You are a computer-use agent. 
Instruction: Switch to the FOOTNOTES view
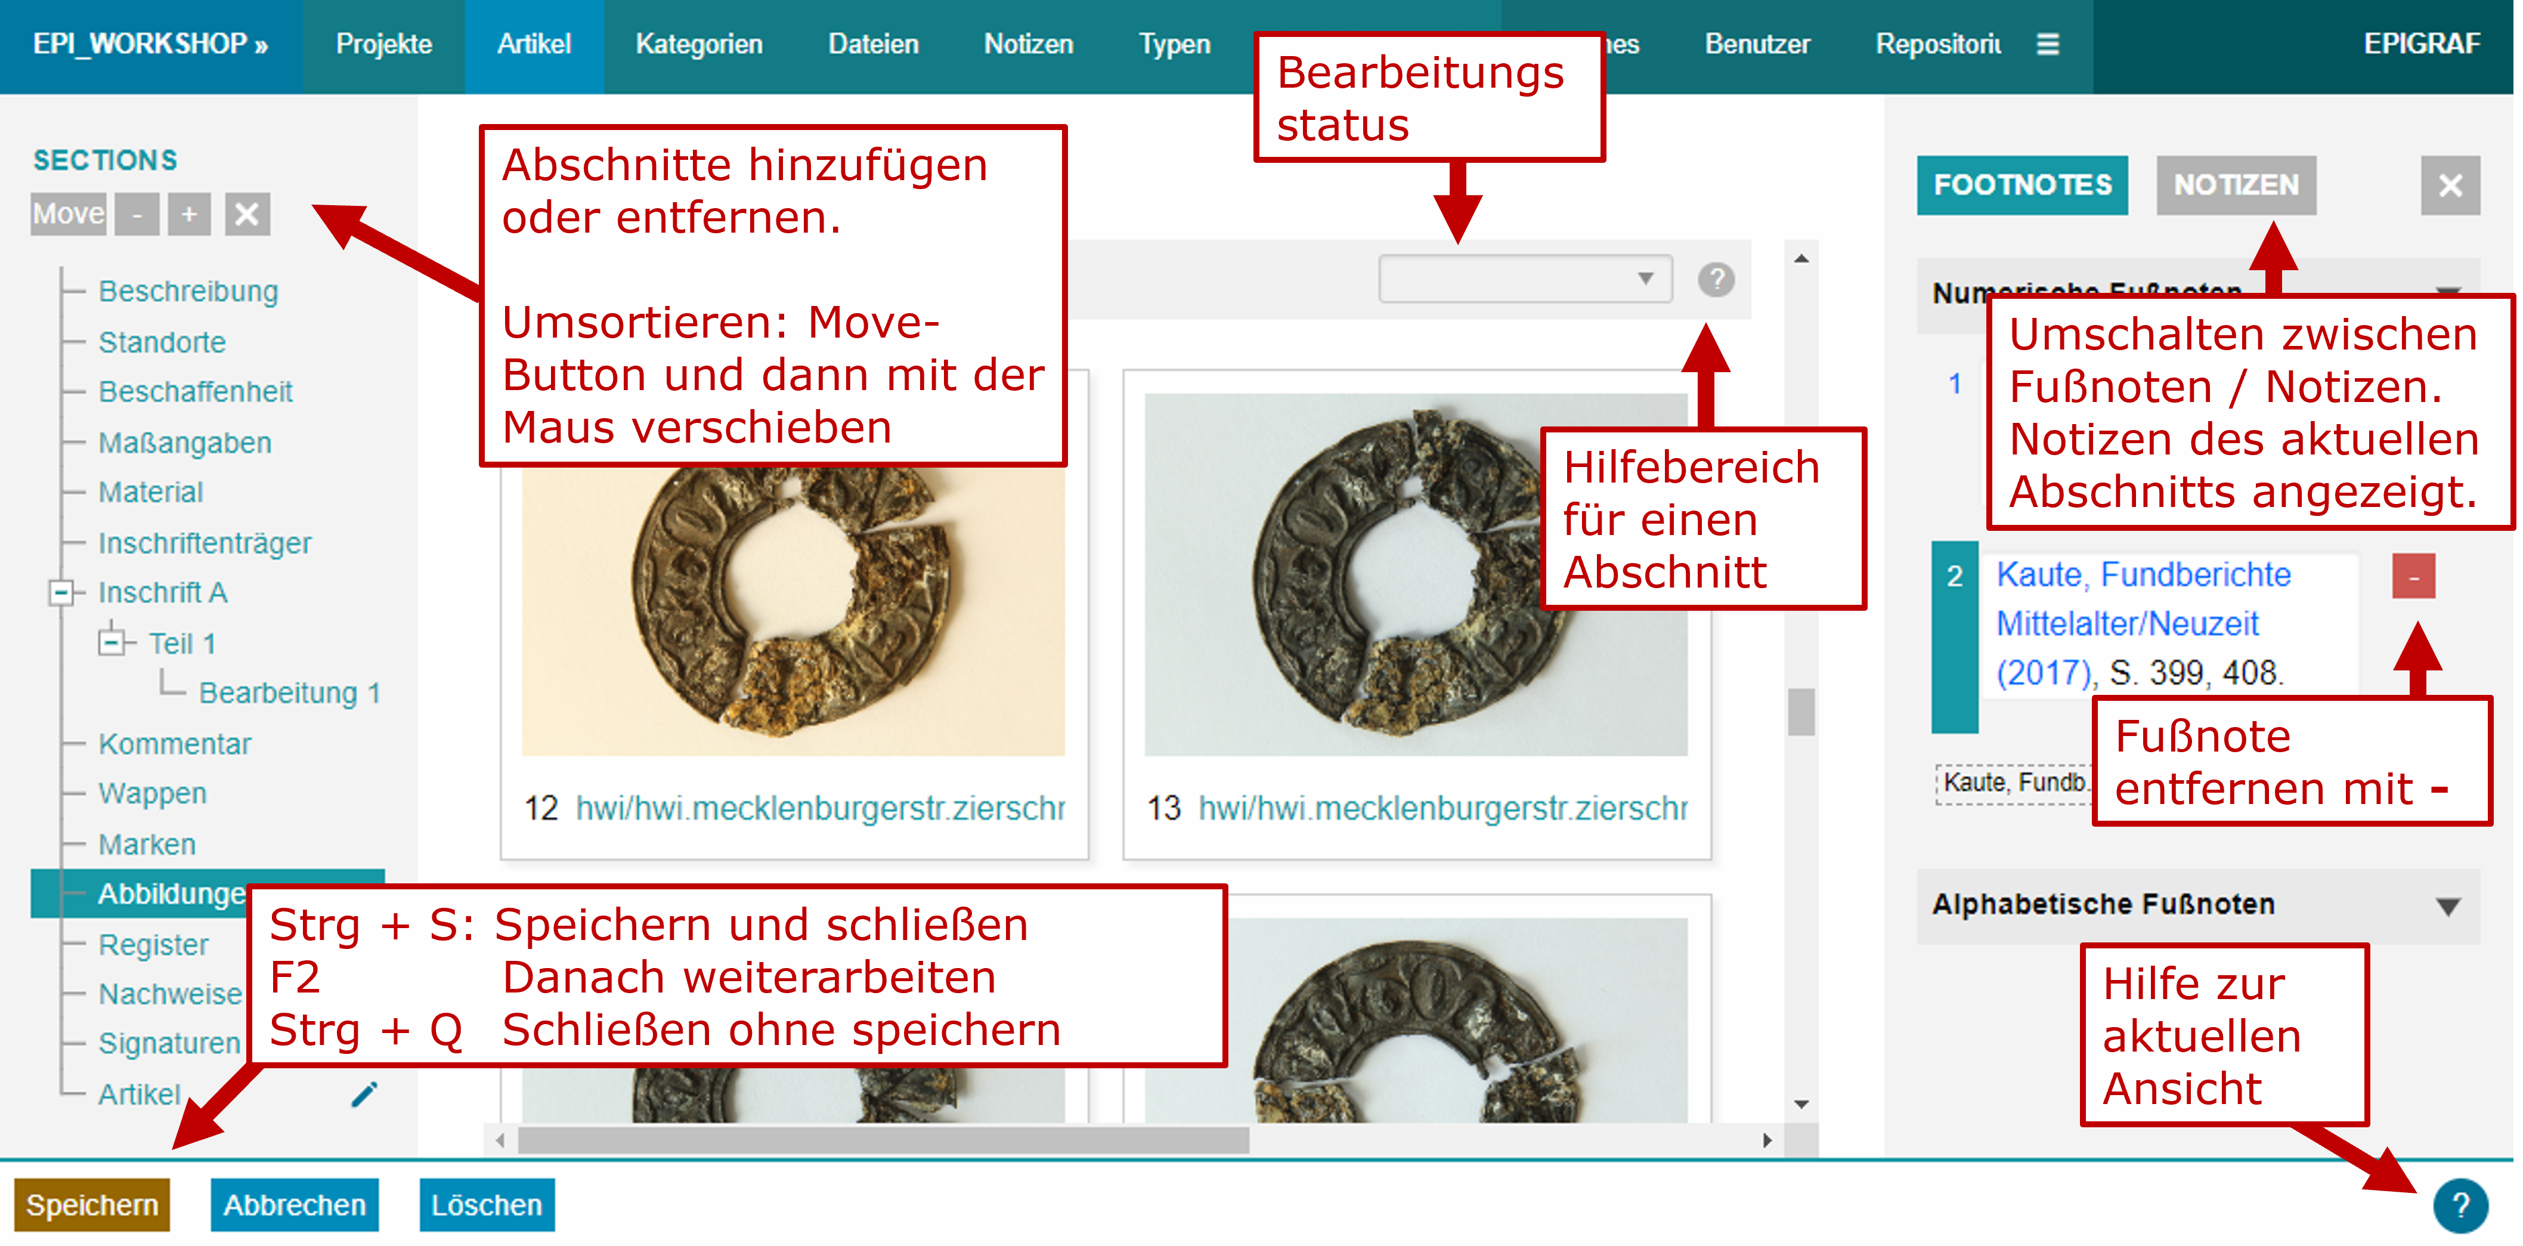[2022, 184]
